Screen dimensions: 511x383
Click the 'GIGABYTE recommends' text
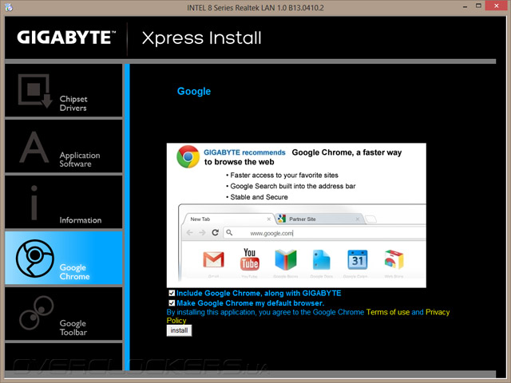[x=244, y=152]
